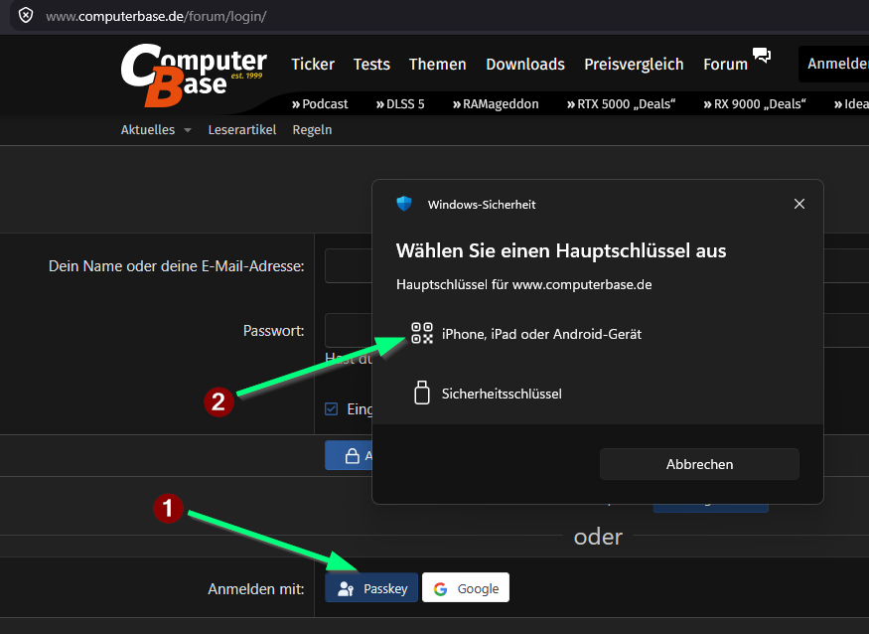Click the QR code device icon
Image resolution: width=869 pixels, height=634 pixels.
click(422, 333)
